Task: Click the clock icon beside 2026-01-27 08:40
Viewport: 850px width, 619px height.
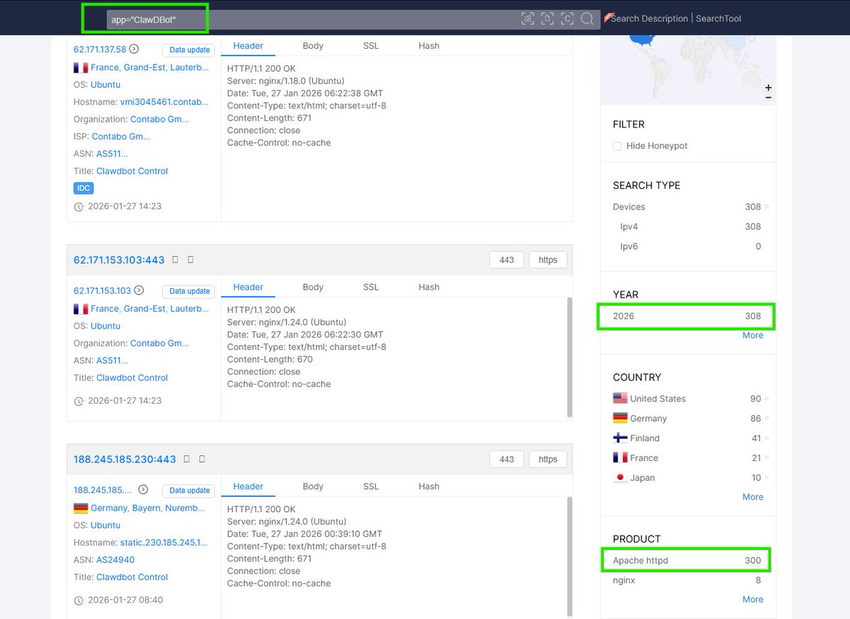Action: (x=79, y=601)
